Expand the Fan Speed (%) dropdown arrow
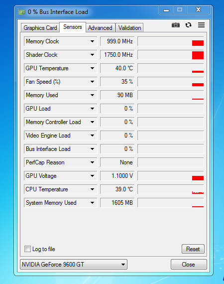 click(x=92, y=82)
